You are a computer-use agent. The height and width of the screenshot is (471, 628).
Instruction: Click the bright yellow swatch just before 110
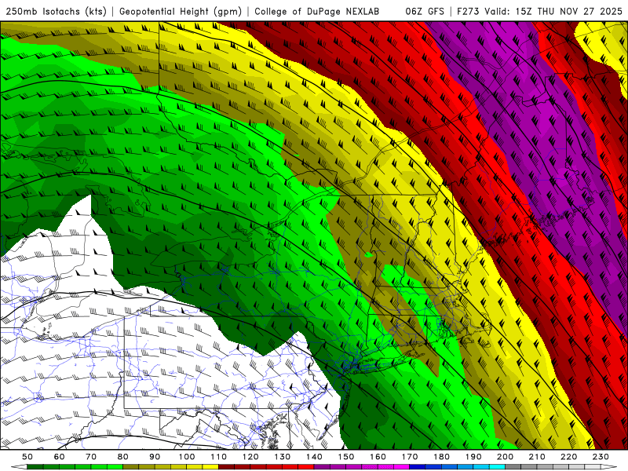point(210,466)
